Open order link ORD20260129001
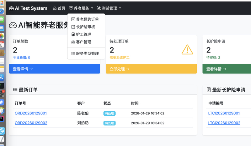The image size is (251, 146). coord(31,113)
